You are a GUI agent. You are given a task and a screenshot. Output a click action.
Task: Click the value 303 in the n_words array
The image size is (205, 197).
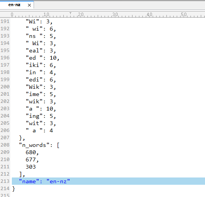point(31,167)
